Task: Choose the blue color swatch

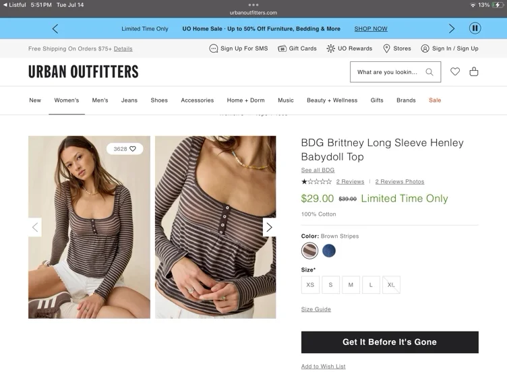Action: click(329, 251)
